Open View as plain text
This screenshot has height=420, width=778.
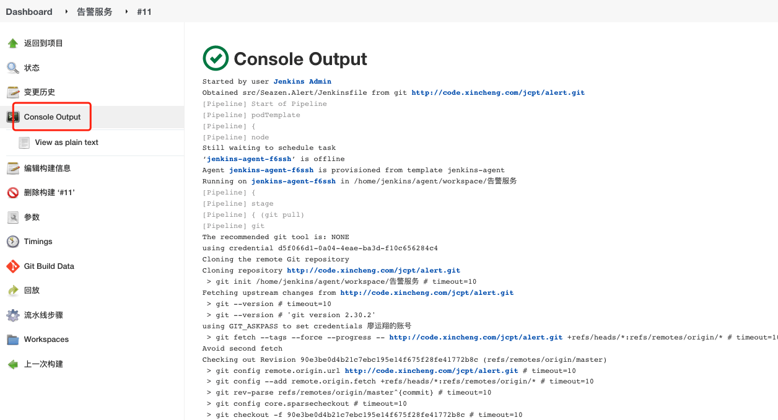pos(66,142)
